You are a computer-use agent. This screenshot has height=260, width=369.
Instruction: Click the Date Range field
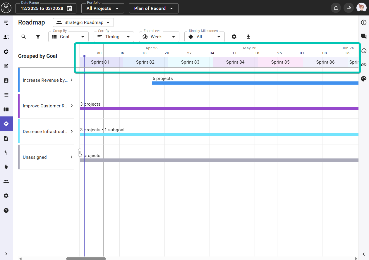46,8
